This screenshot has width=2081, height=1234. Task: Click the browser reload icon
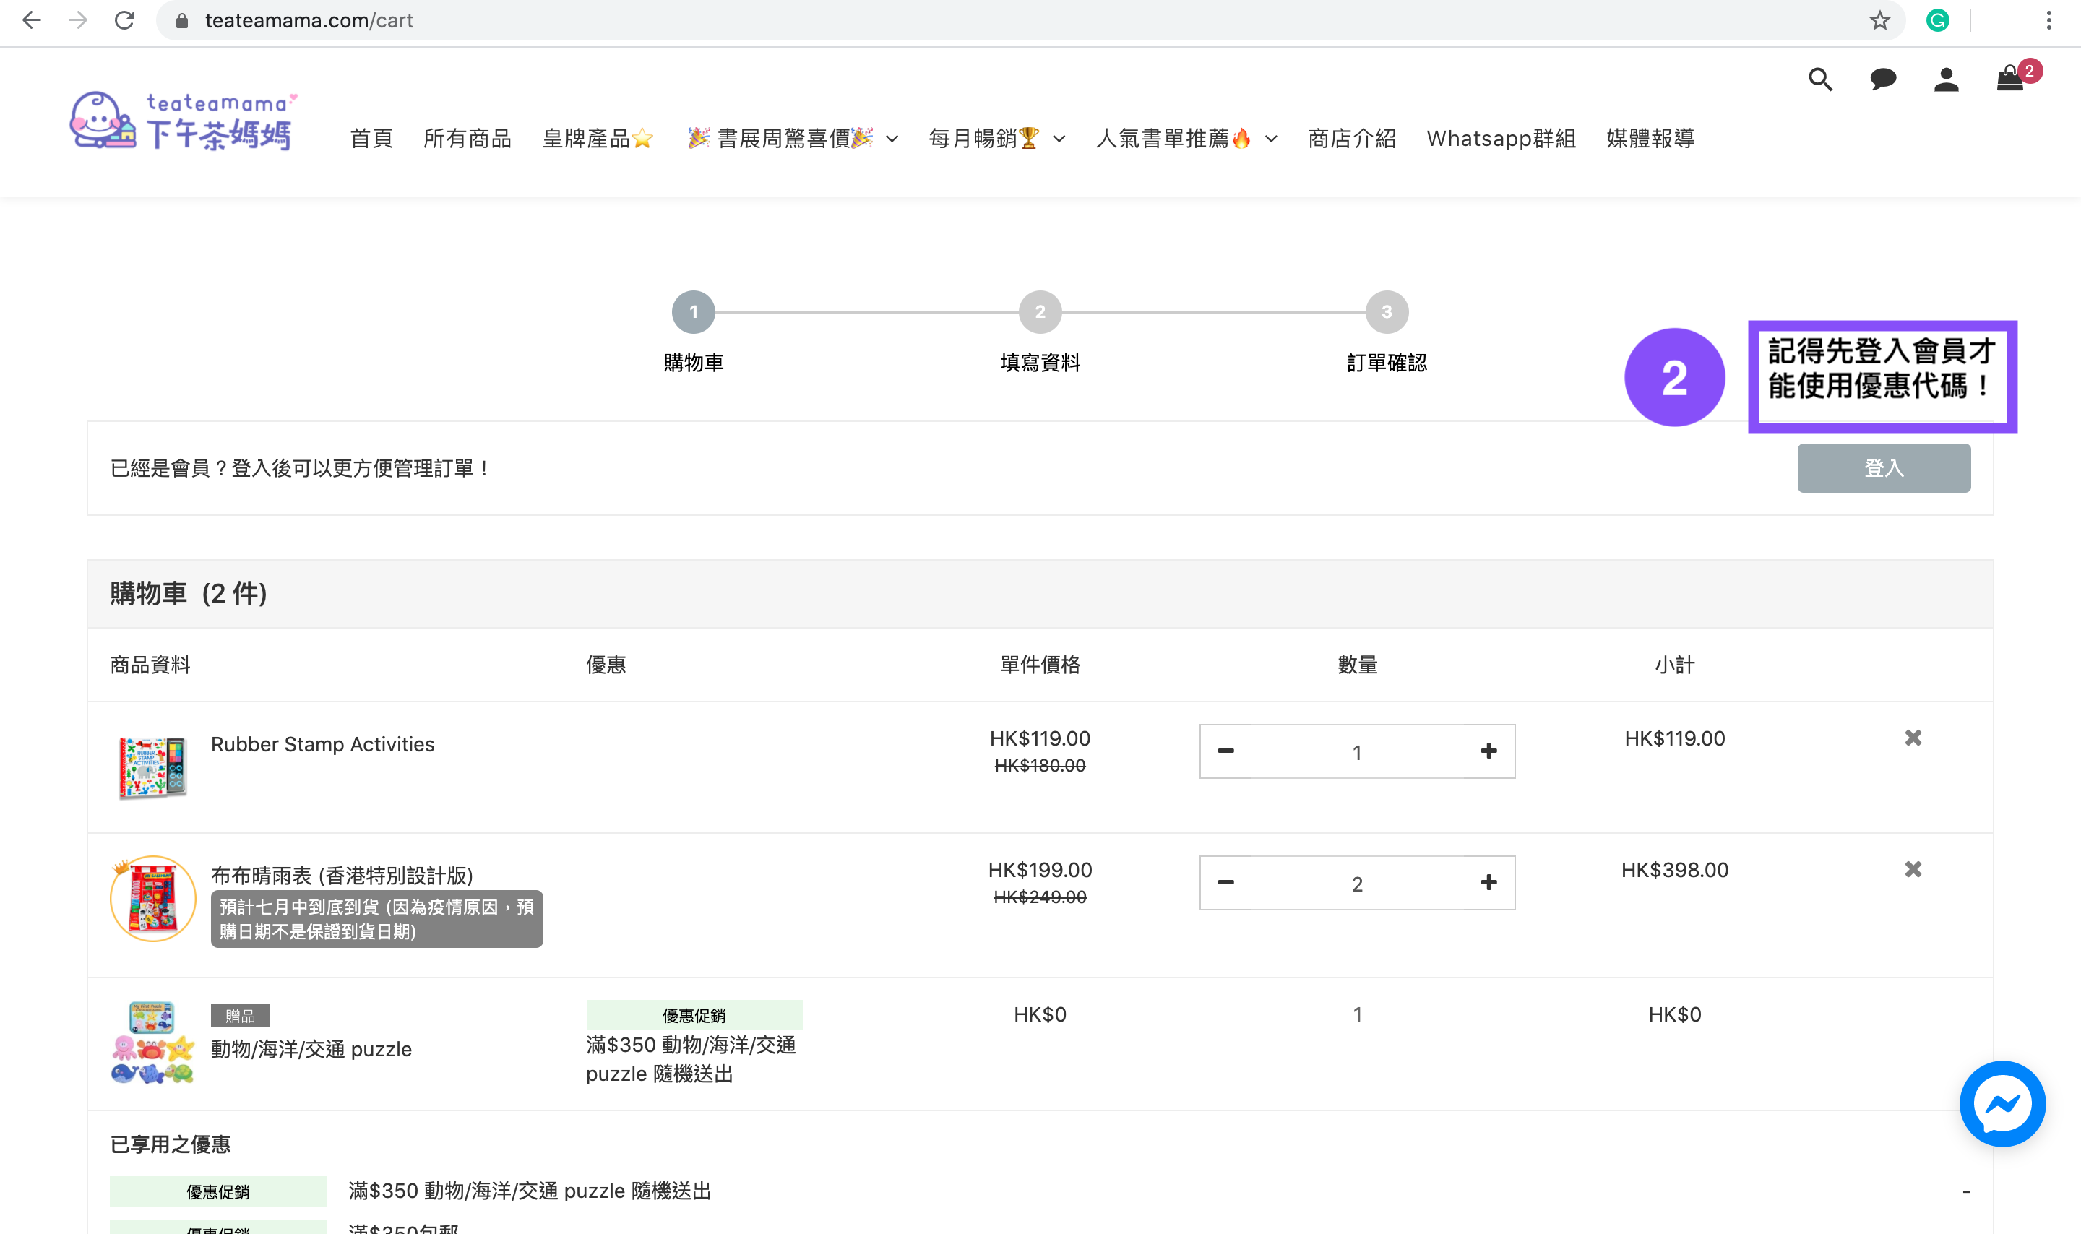click(x=125, y=21)
